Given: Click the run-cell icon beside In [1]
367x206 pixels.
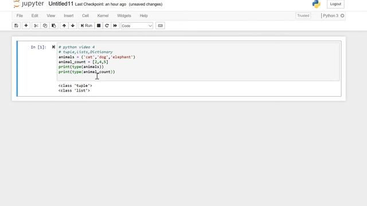Looking at the screenshot, I should point(53,47).
